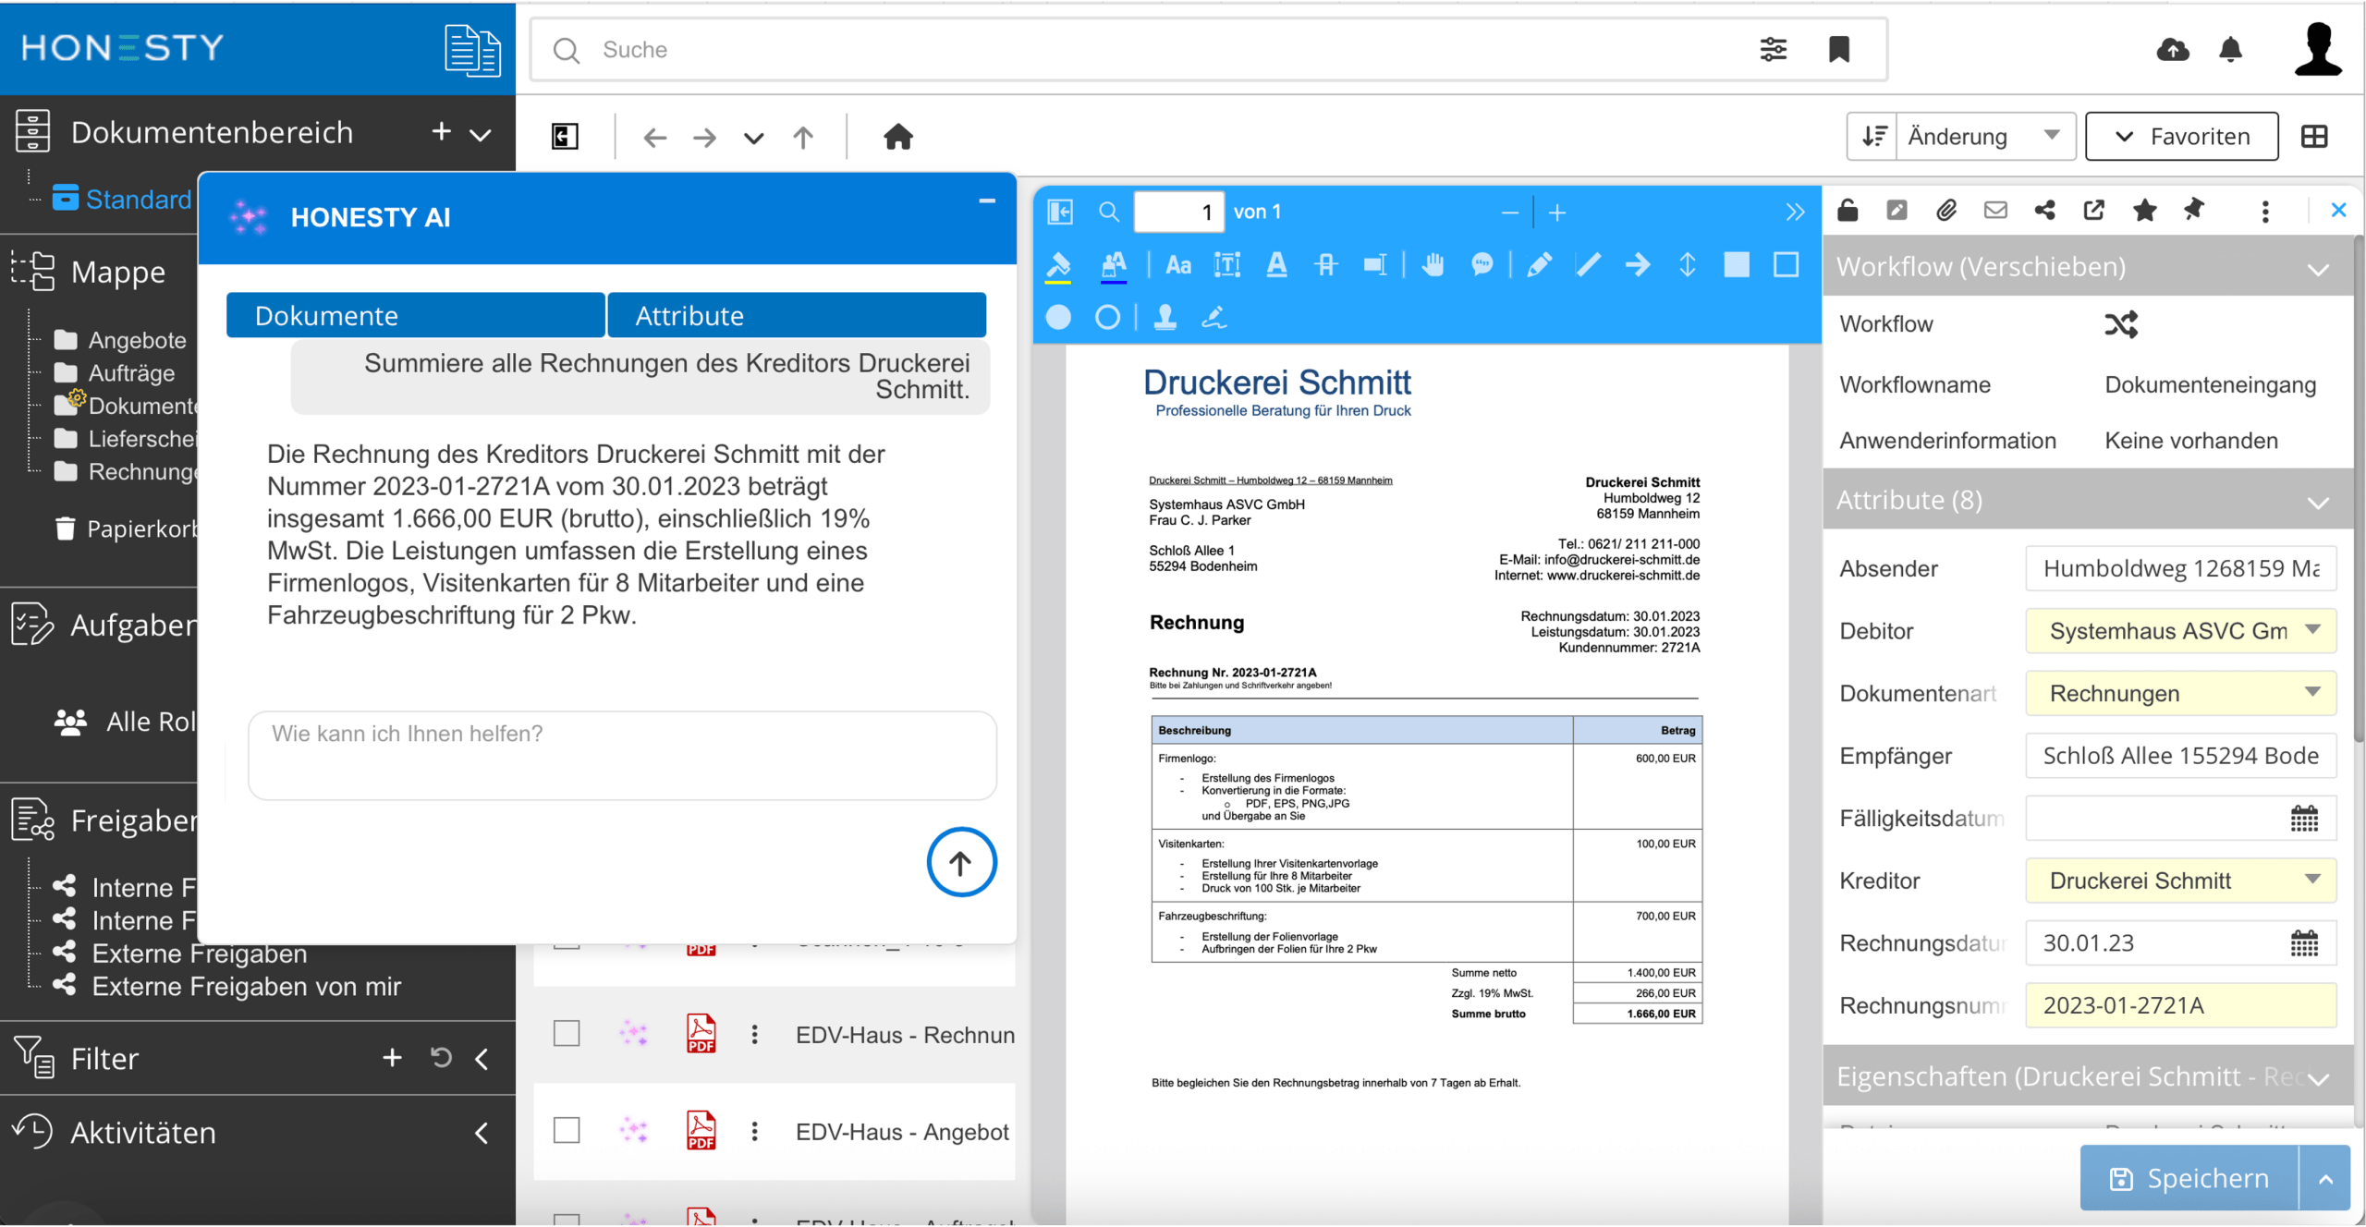
Task: Send AI prompt with arrow button
Action: point(961,863)
